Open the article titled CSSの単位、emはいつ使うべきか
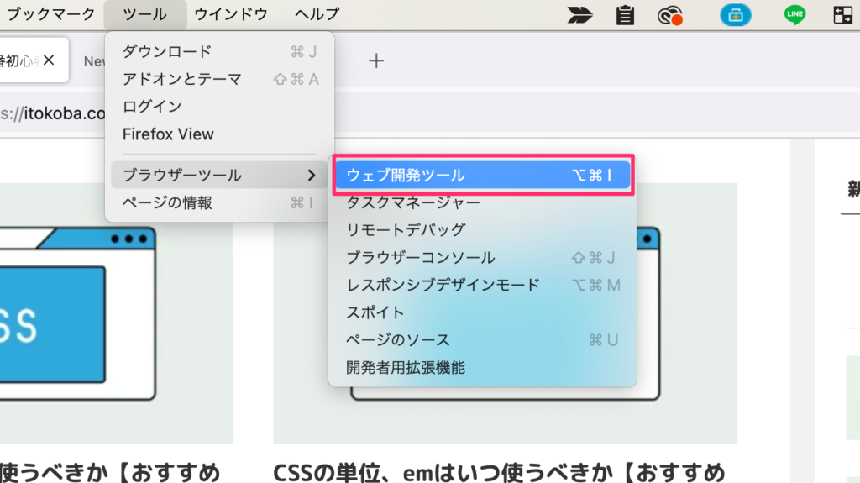The width and height of the screenshot is (860, 483). click(499, 469)
